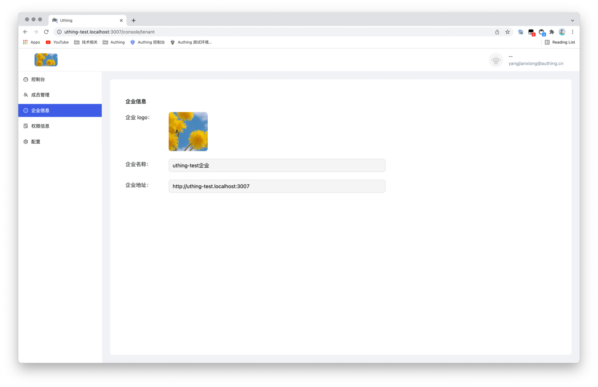Image resolution: width=598 pixels, height=387 pixels.
Task: Open the browser three-dot menu
Action: click(572, 32)
